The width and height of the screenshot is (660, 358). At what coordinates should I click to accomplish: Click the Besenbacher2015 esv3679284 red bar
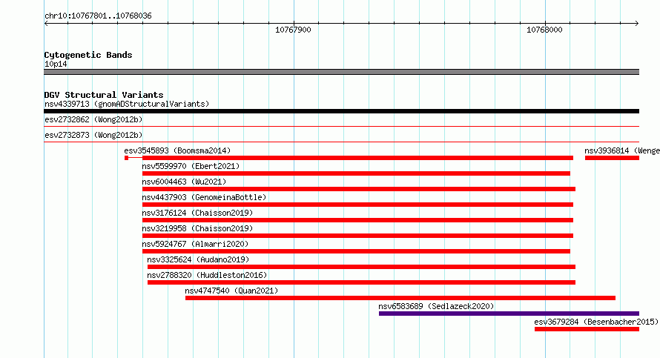coord(587,329)
